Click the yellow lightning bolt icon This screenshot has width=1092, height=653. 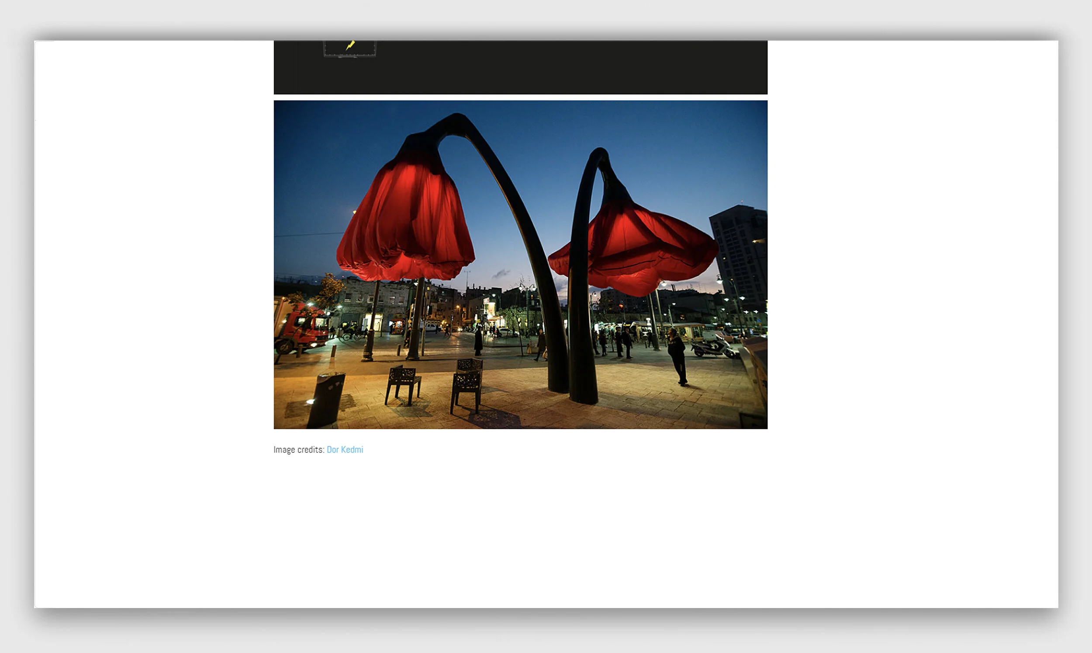tap(350, 45)
